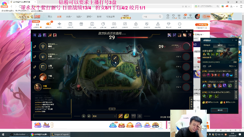Change the second summoner spell Flash

coord(126,116)
